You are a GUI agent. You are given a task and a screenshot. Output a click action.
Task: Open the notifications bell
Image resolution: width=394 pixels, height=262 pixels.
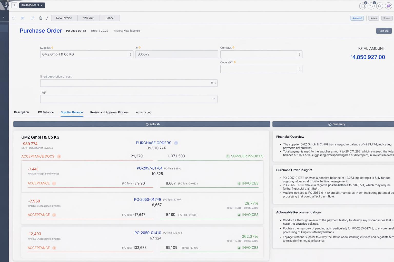tap(371, 6)
